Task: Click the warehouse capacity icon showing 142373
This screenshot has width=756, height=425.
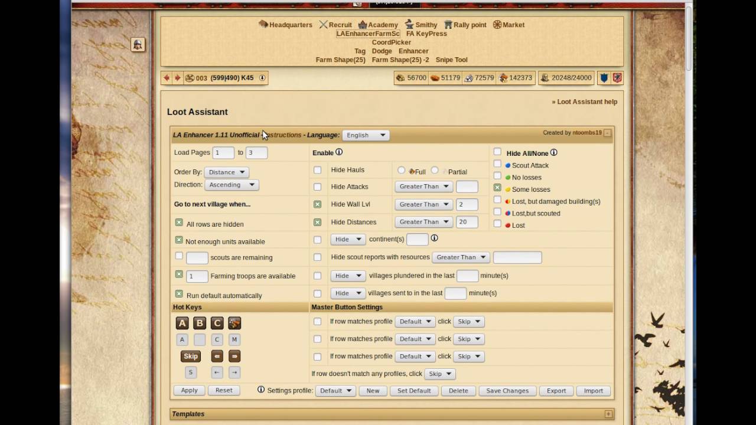Action: (x=503, y=78)
